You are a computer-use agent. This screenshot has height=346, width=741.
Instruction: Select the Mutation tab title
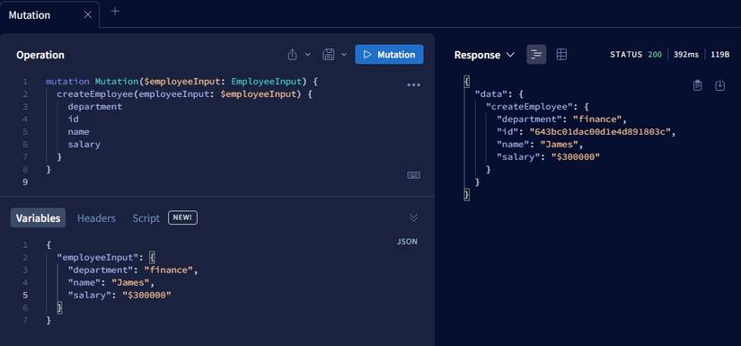point(30,15)
